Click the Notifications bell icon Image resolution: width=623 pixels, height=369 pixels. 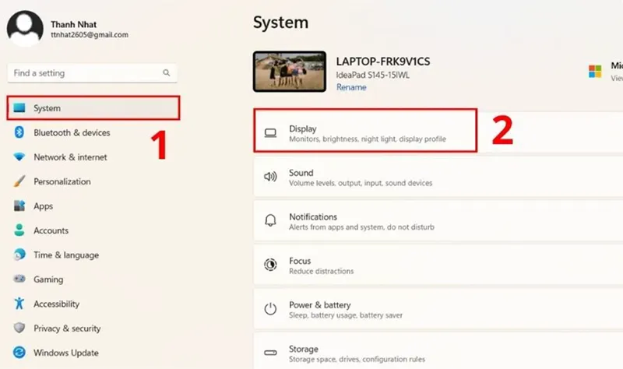click(x=270, y=220)
